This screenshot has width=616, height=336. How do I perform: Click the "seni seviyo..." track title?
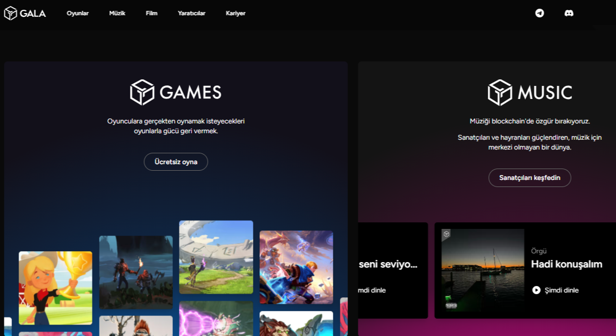388,264
